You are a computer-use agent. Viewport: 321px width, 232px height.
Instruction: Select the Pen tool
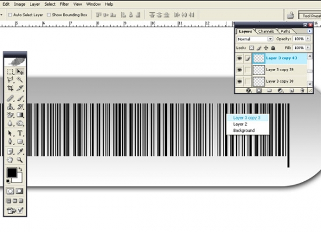10,141
